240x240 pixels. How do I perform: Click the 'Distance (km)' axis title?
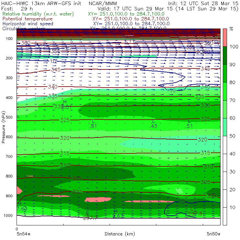tap(120, 234)
